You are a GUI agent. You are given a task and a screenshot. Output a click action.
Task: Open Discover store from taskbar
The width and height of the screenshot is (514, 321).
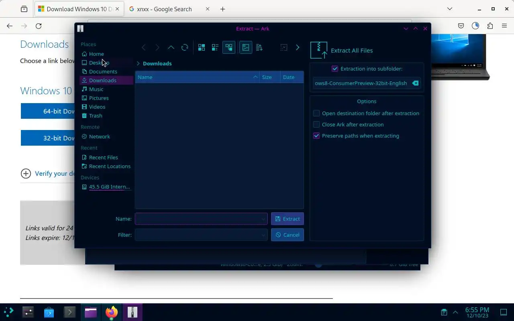coord(49,312)
